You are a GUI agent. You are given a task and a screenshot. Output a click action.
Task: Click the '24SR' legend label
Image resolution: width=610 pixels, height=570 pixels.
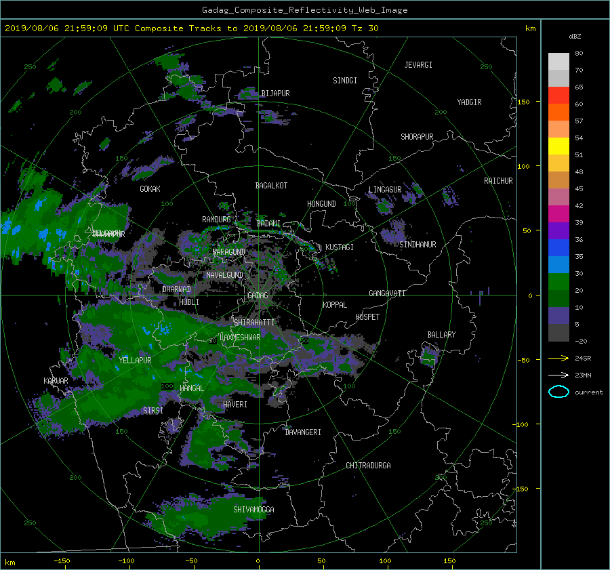583,358
